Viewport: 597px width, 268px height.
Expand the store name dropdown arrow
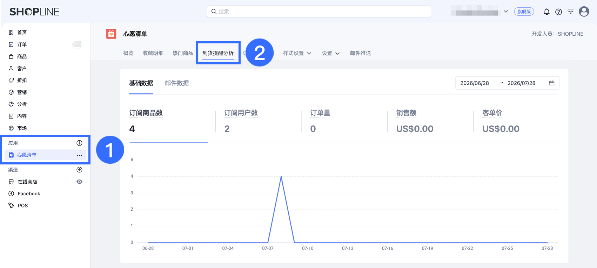[x=506, y=12]
